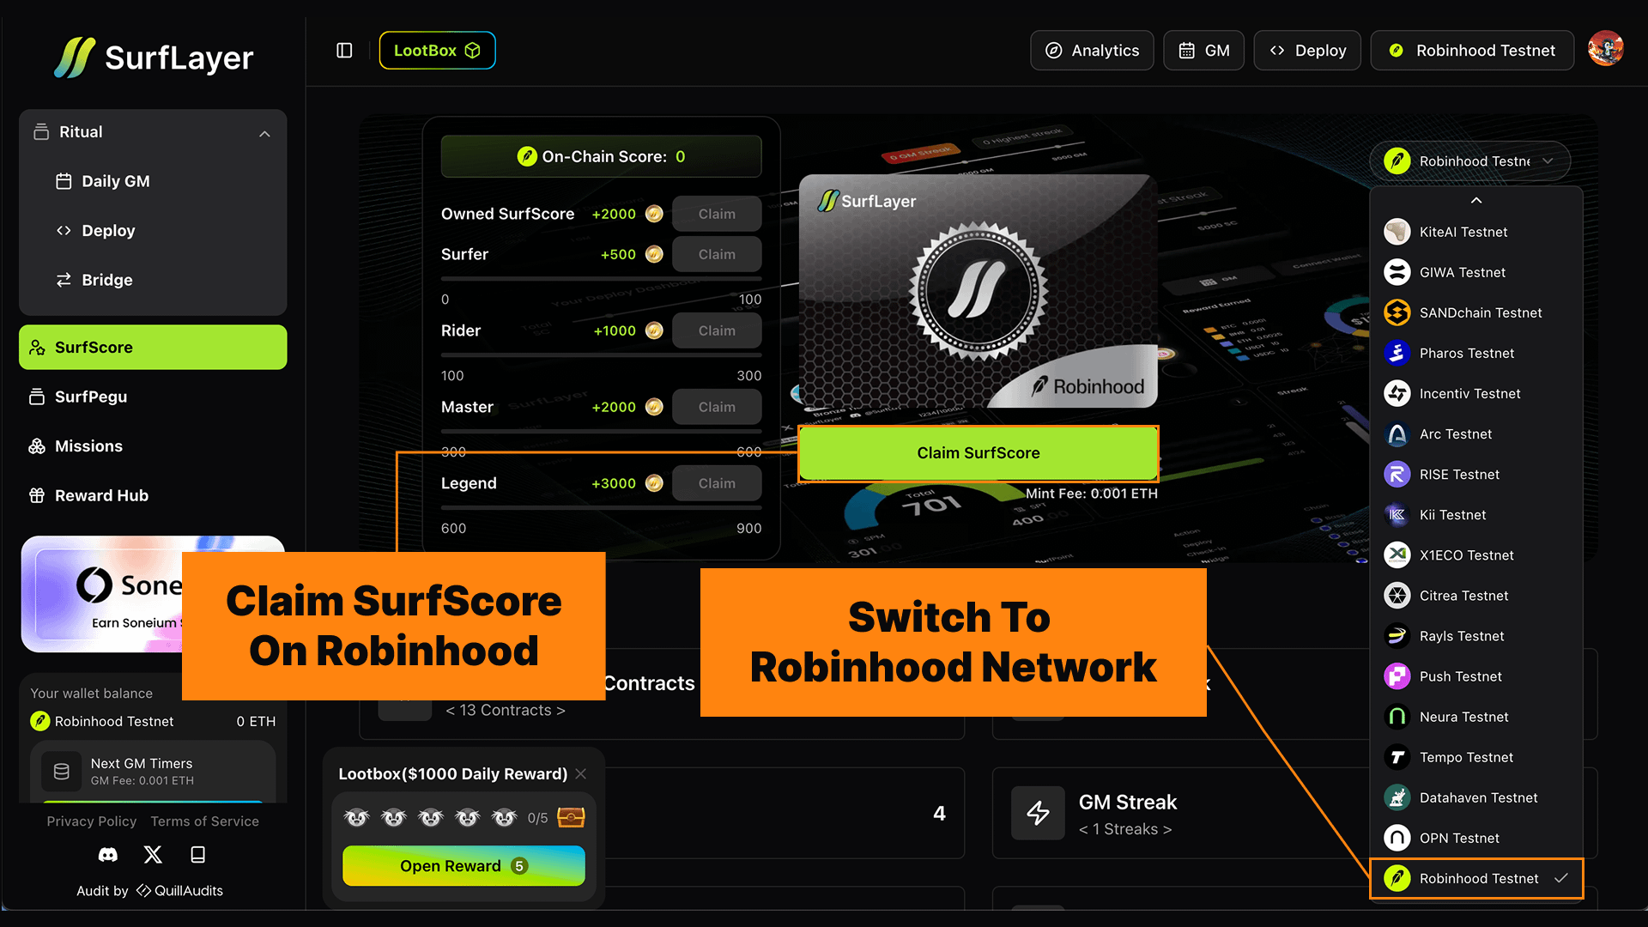Close the Lootbox daily reward popup
This screenshot has height=927, width=1648.
click(x=581, y=774)
